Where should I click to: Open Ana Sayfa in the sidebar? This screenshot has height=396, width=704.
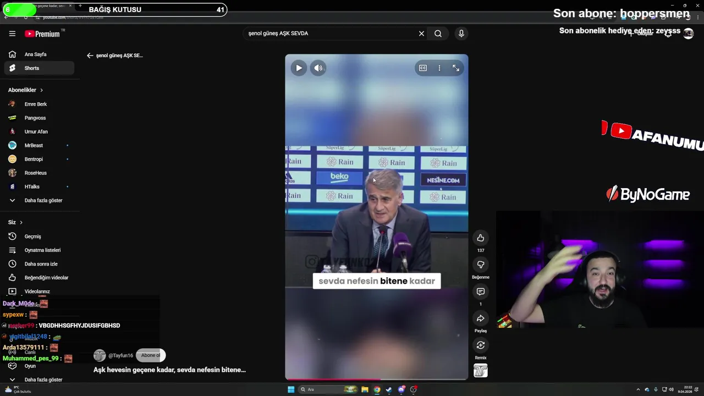pyautogui.click(x=38, y=54)
